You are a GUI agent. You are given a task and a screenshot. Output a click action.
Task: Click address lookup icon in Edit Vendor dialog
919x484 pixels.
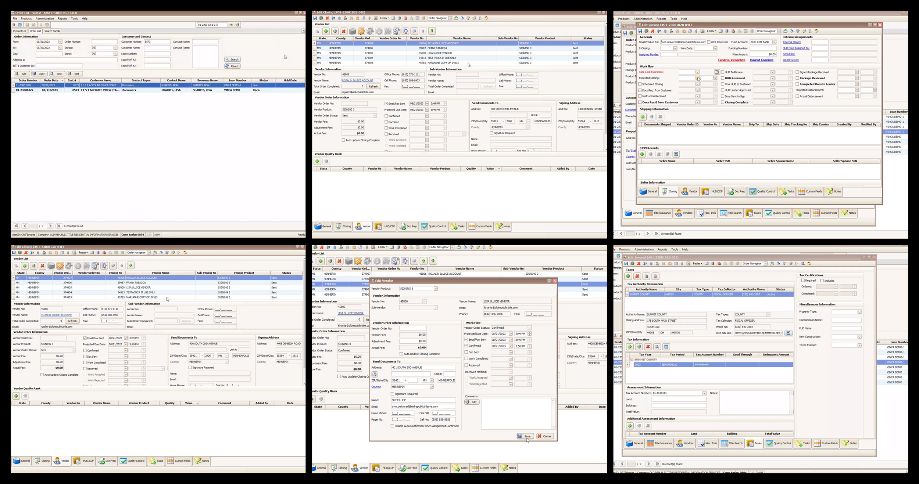(375, 375)
